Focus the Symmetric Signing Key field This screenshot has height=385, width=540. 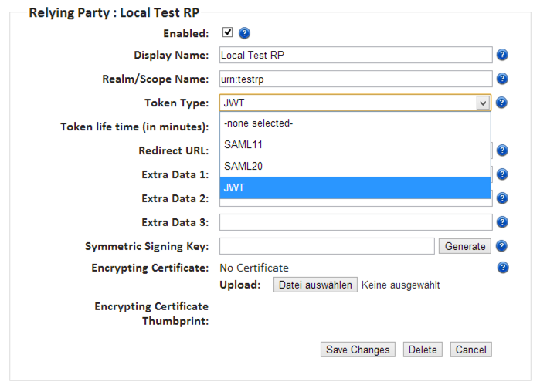coord(327,246)
